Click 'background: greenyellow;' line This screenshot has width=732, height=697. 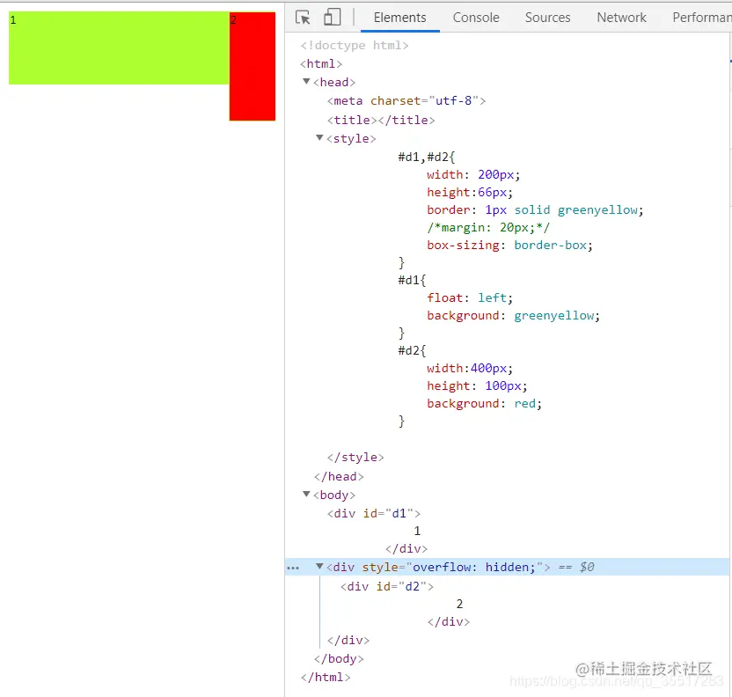point(513,316)
